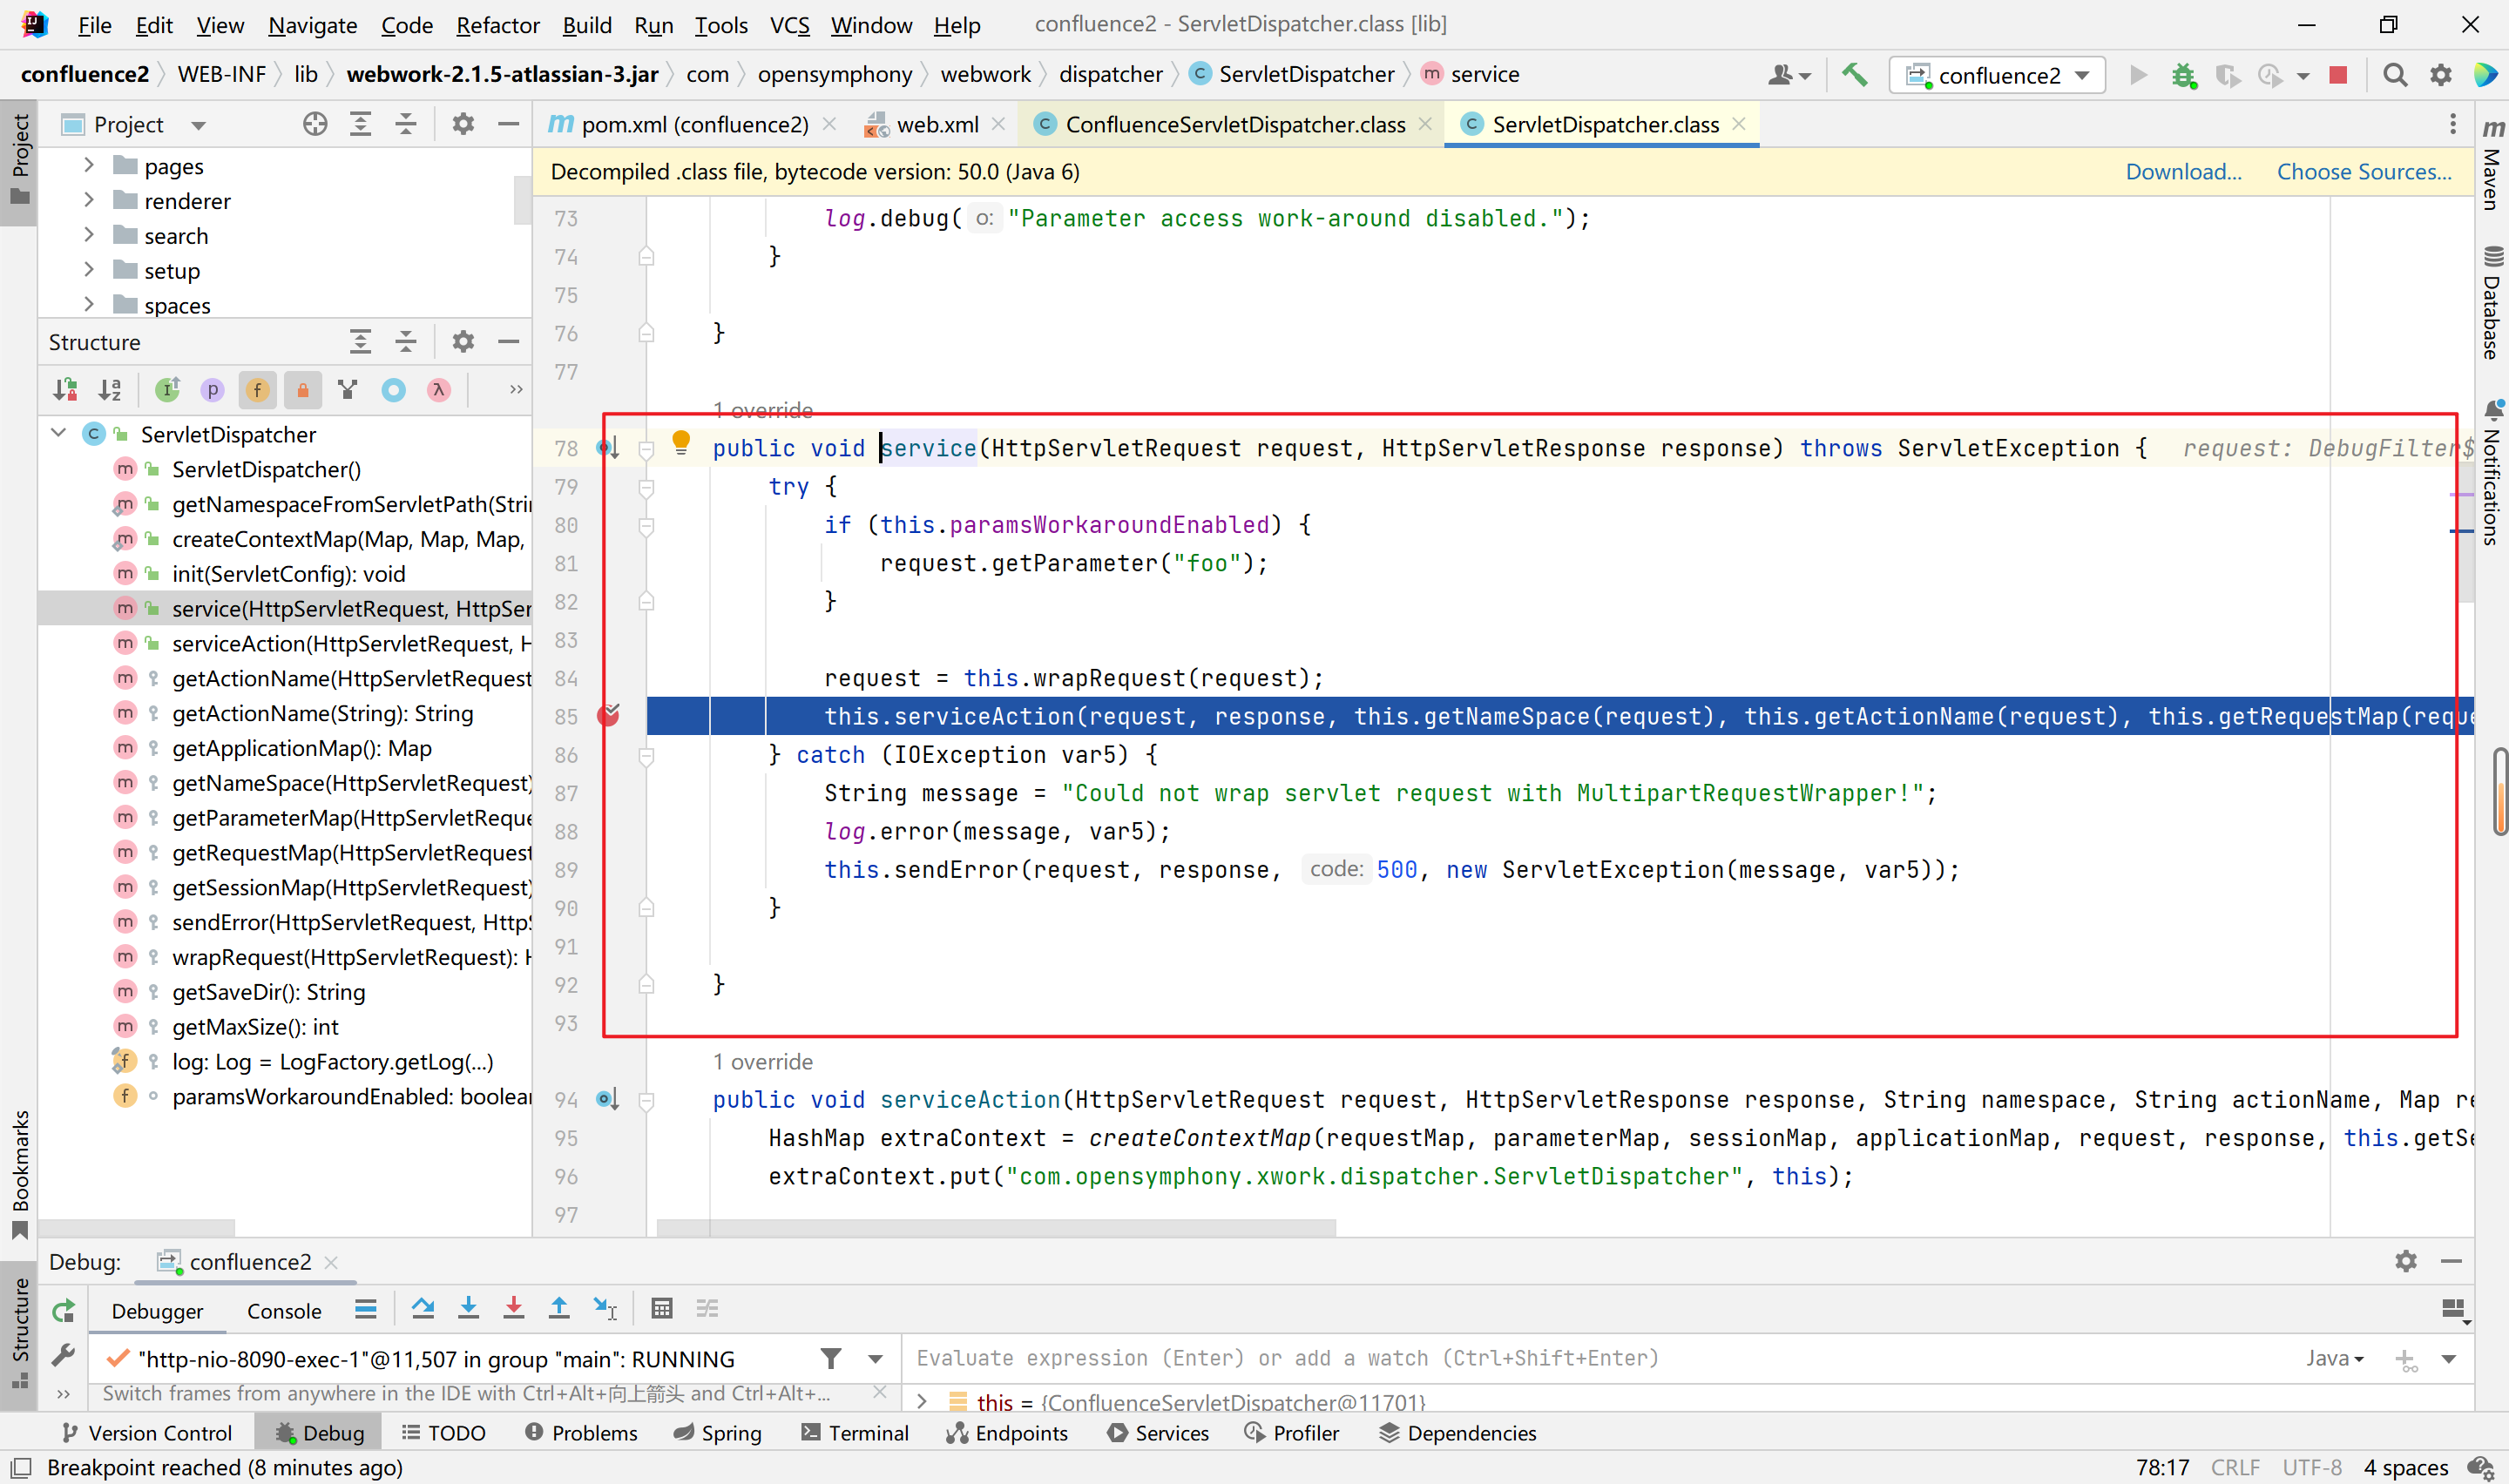Toggle show anonymous classes filter

(x=393, y=390)
